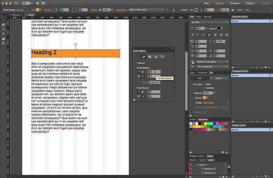Screen dimensions: 273x178
Task: Click the Publish button
Action: click(x=250, y=3)
